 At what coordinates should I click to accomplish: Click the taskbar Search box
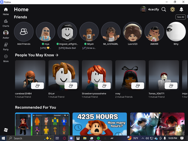[30, 138]
